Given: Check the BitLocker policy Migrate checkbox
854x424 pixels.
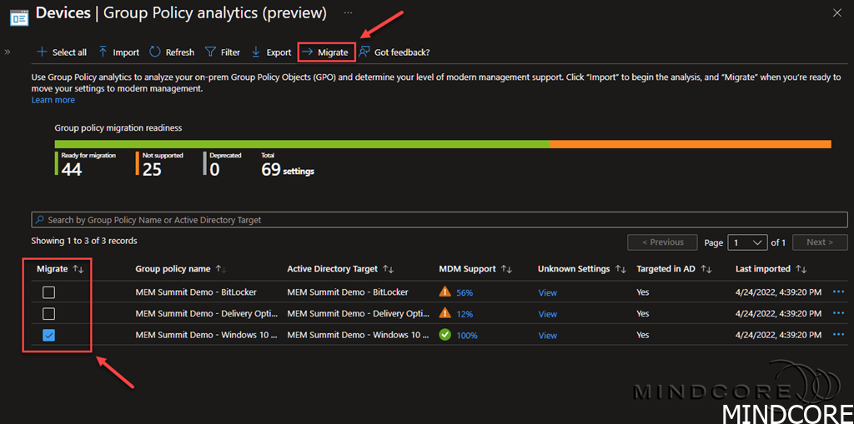Looking at the screenshot, I should click(49, 292).
